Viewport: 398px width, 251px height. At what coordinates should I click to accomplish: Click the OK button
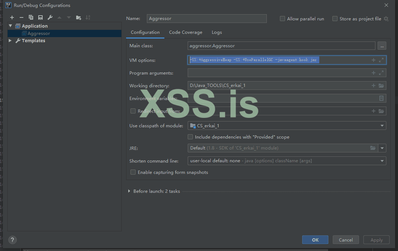point(315,240)
